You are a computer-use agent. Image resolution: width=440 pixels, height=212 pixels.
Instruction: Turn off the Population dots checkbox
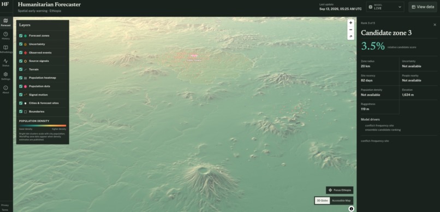click(x=21, y=86)
